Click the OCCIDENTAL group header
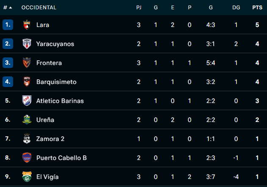The width and height of the screenshot is (267, 187). tap(39, 8)
